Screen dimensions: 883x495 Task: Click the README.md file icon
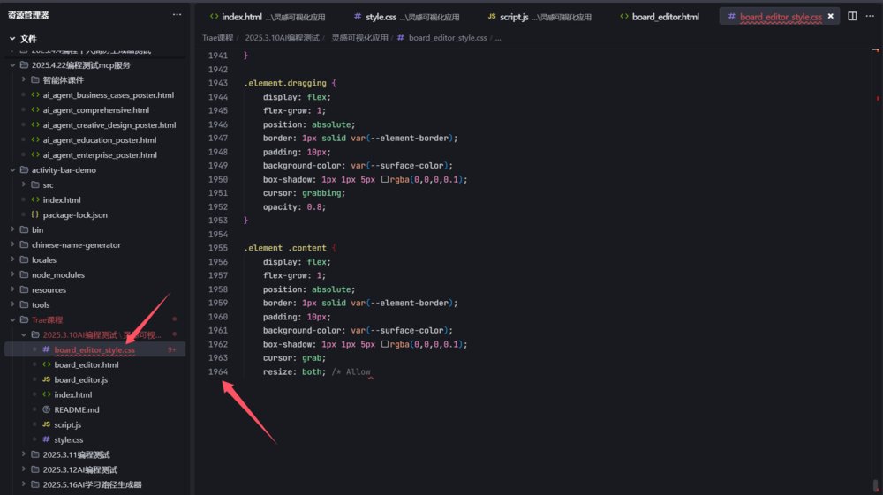(x=46, y=409)
